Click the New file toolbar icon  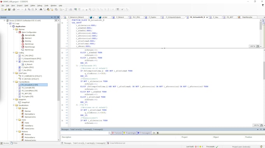pos(2,10)
